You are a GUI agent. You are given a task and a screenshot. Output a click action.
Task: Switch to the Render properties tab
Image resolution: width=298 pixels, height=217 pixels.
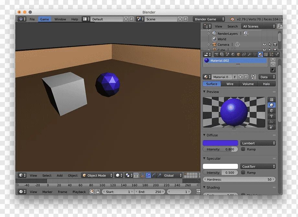click(216, 54)
